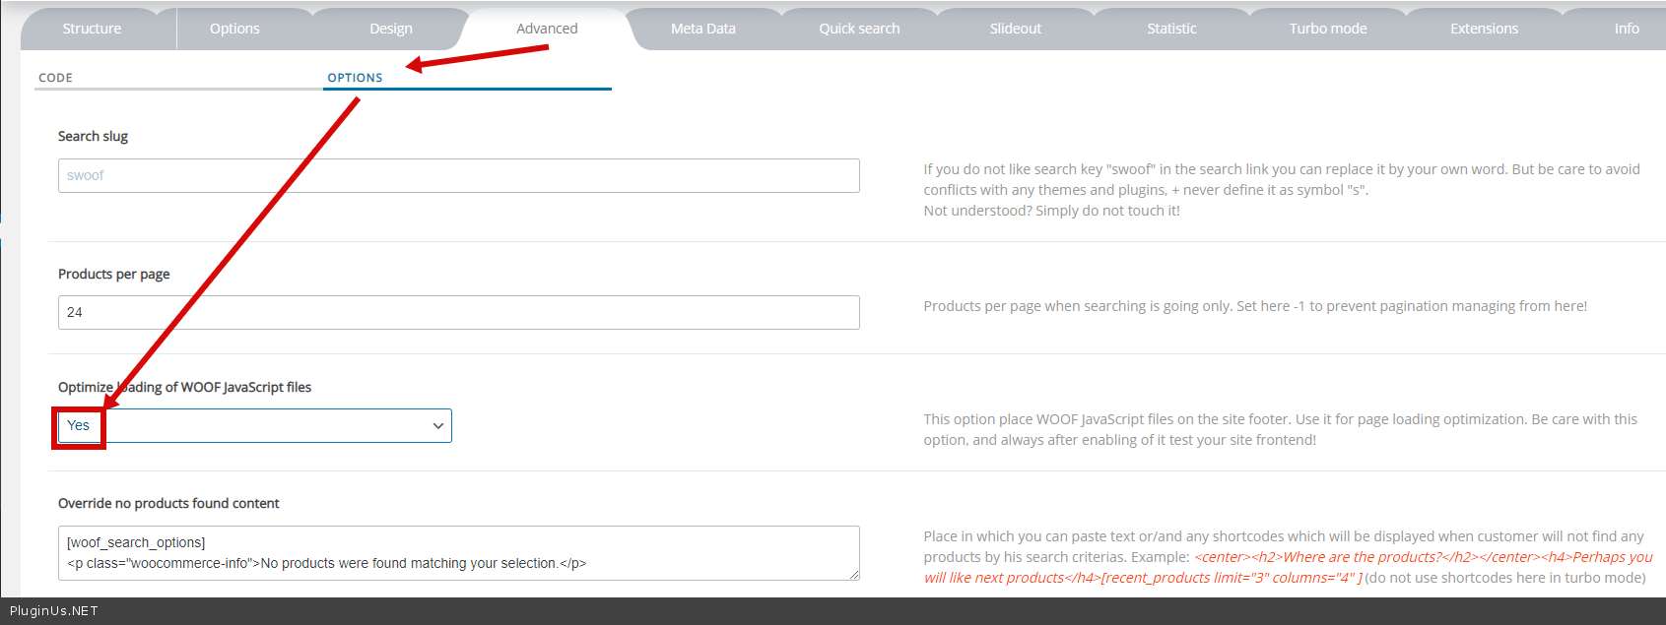Open the Structure tab
This screenshot has width=1666, height=625.
tap(92, 29)
